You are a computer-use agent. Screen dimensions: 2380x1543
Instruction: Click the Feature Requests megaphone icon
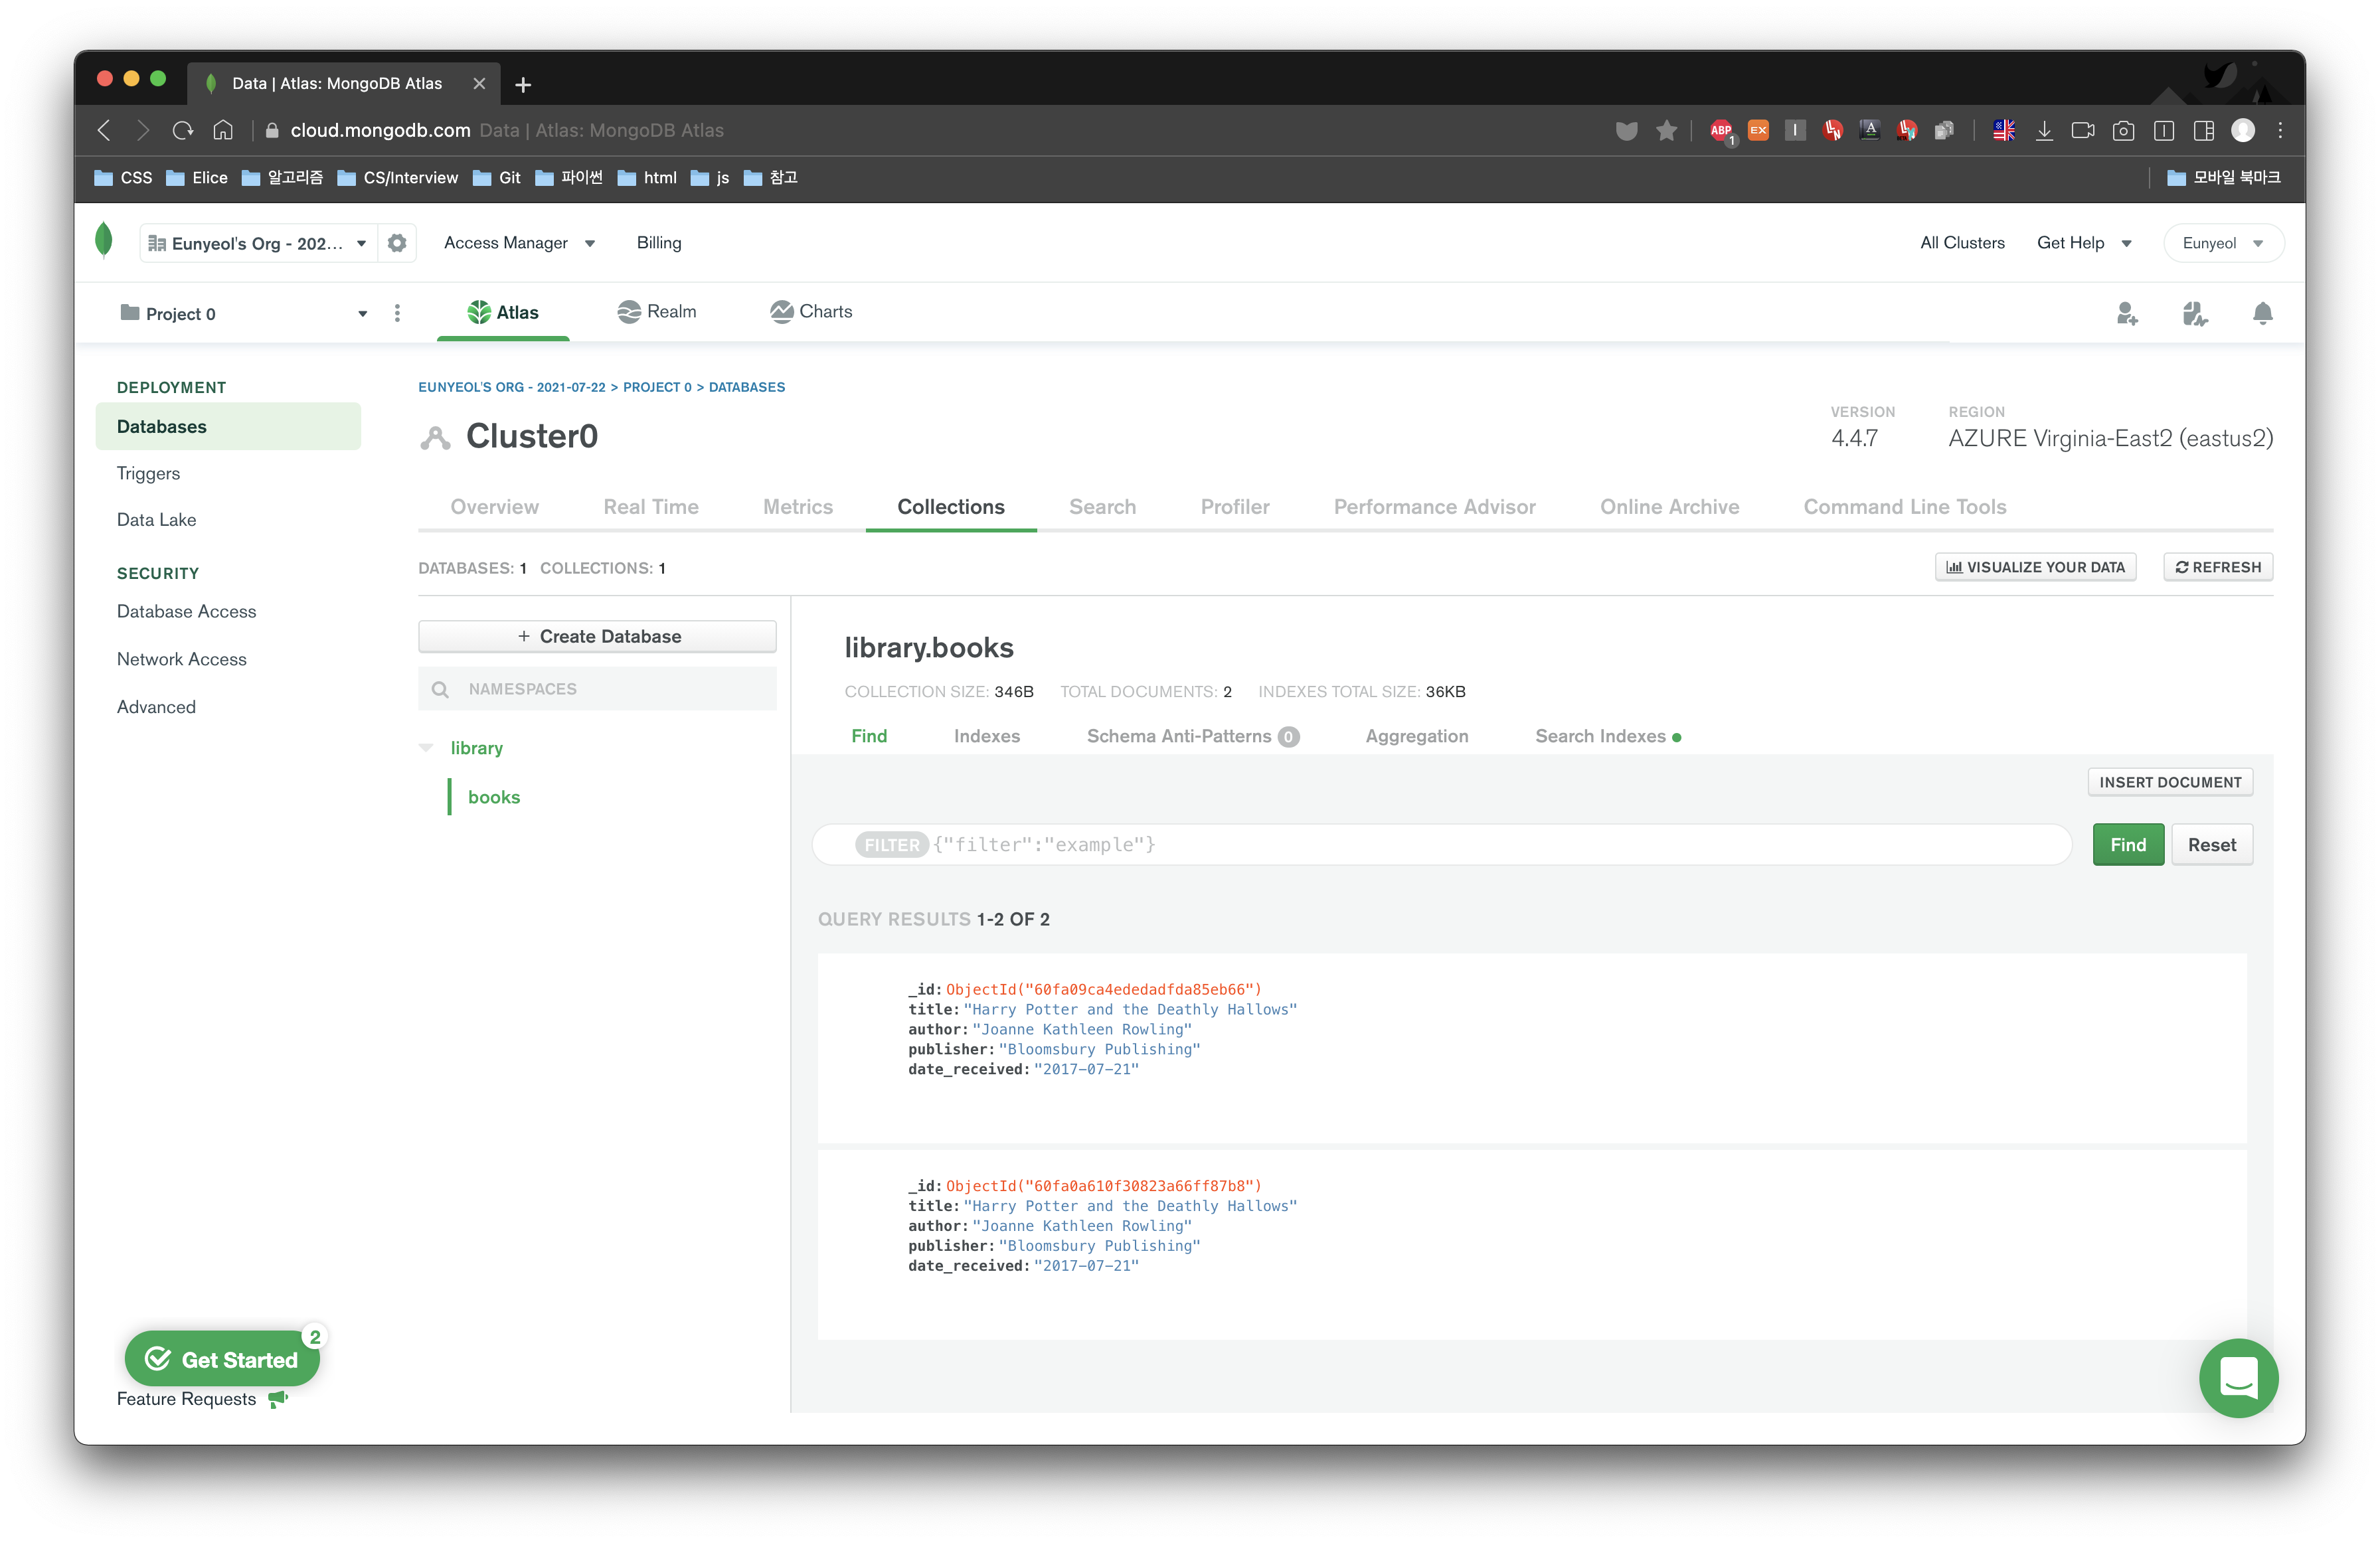click(278, 1399)
